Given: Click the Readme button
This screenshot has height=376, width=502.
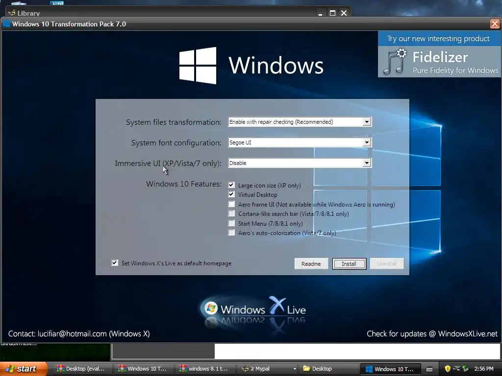Looking at the screenshot, I should pyautogui.click(x=311, y=264).
